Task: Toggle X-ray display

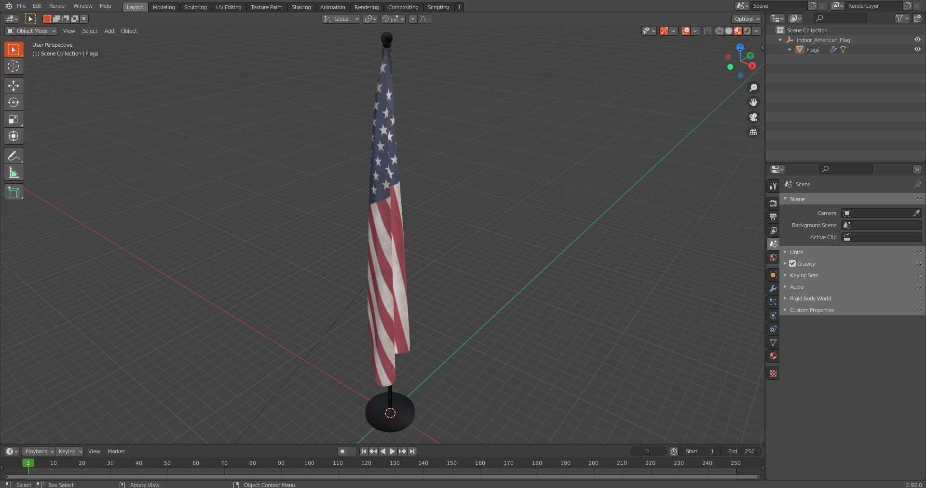Action: (707, 31)
